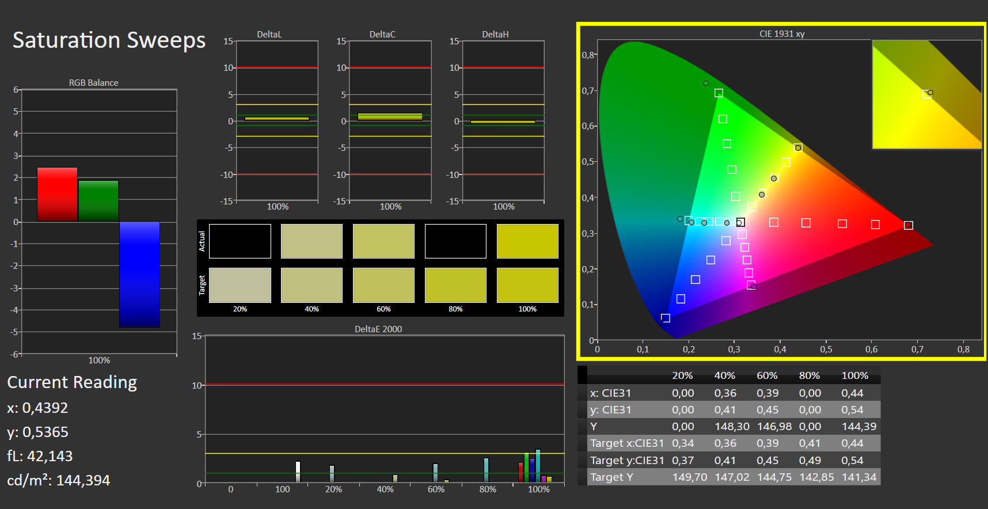Click the Target Y 149,70 cell
Viewport: 988px width, 509px height.
[x=690, y=477]
